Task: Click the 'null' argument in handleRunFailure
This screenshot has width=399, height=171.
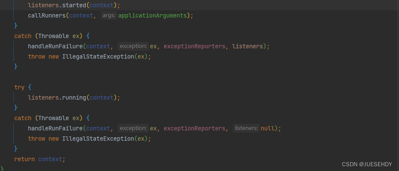Action: (x=268, y=128)
